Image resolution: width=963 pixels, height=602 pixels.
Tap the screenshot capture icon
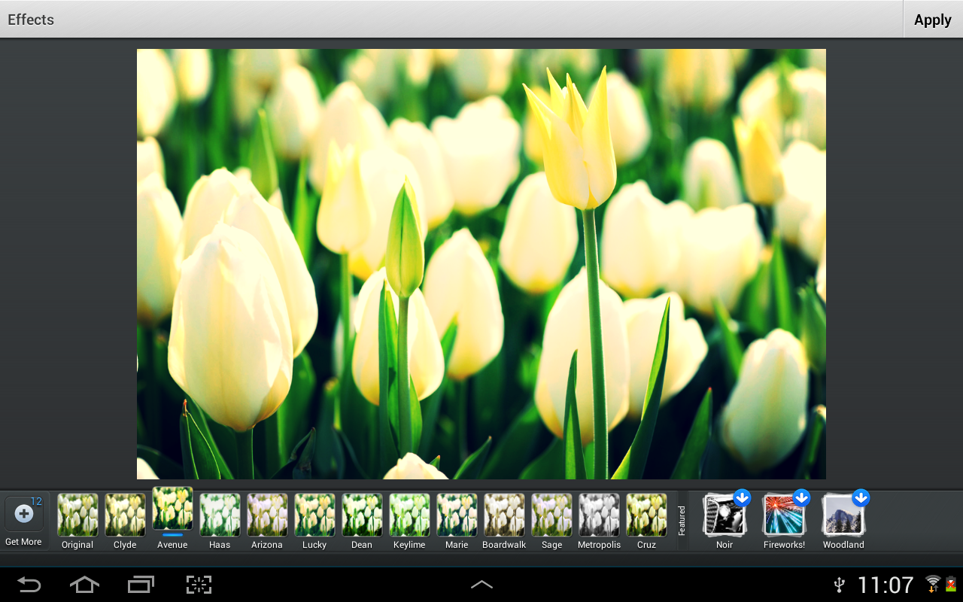[199, 585]
